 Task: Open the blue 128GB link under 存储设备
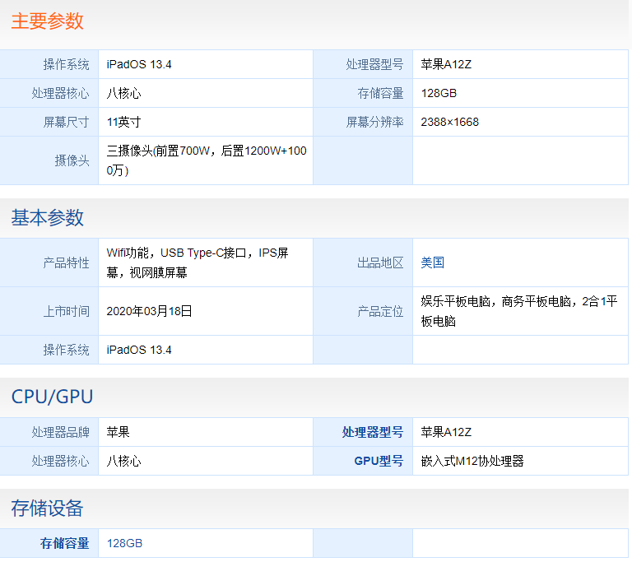coord(124,543)
